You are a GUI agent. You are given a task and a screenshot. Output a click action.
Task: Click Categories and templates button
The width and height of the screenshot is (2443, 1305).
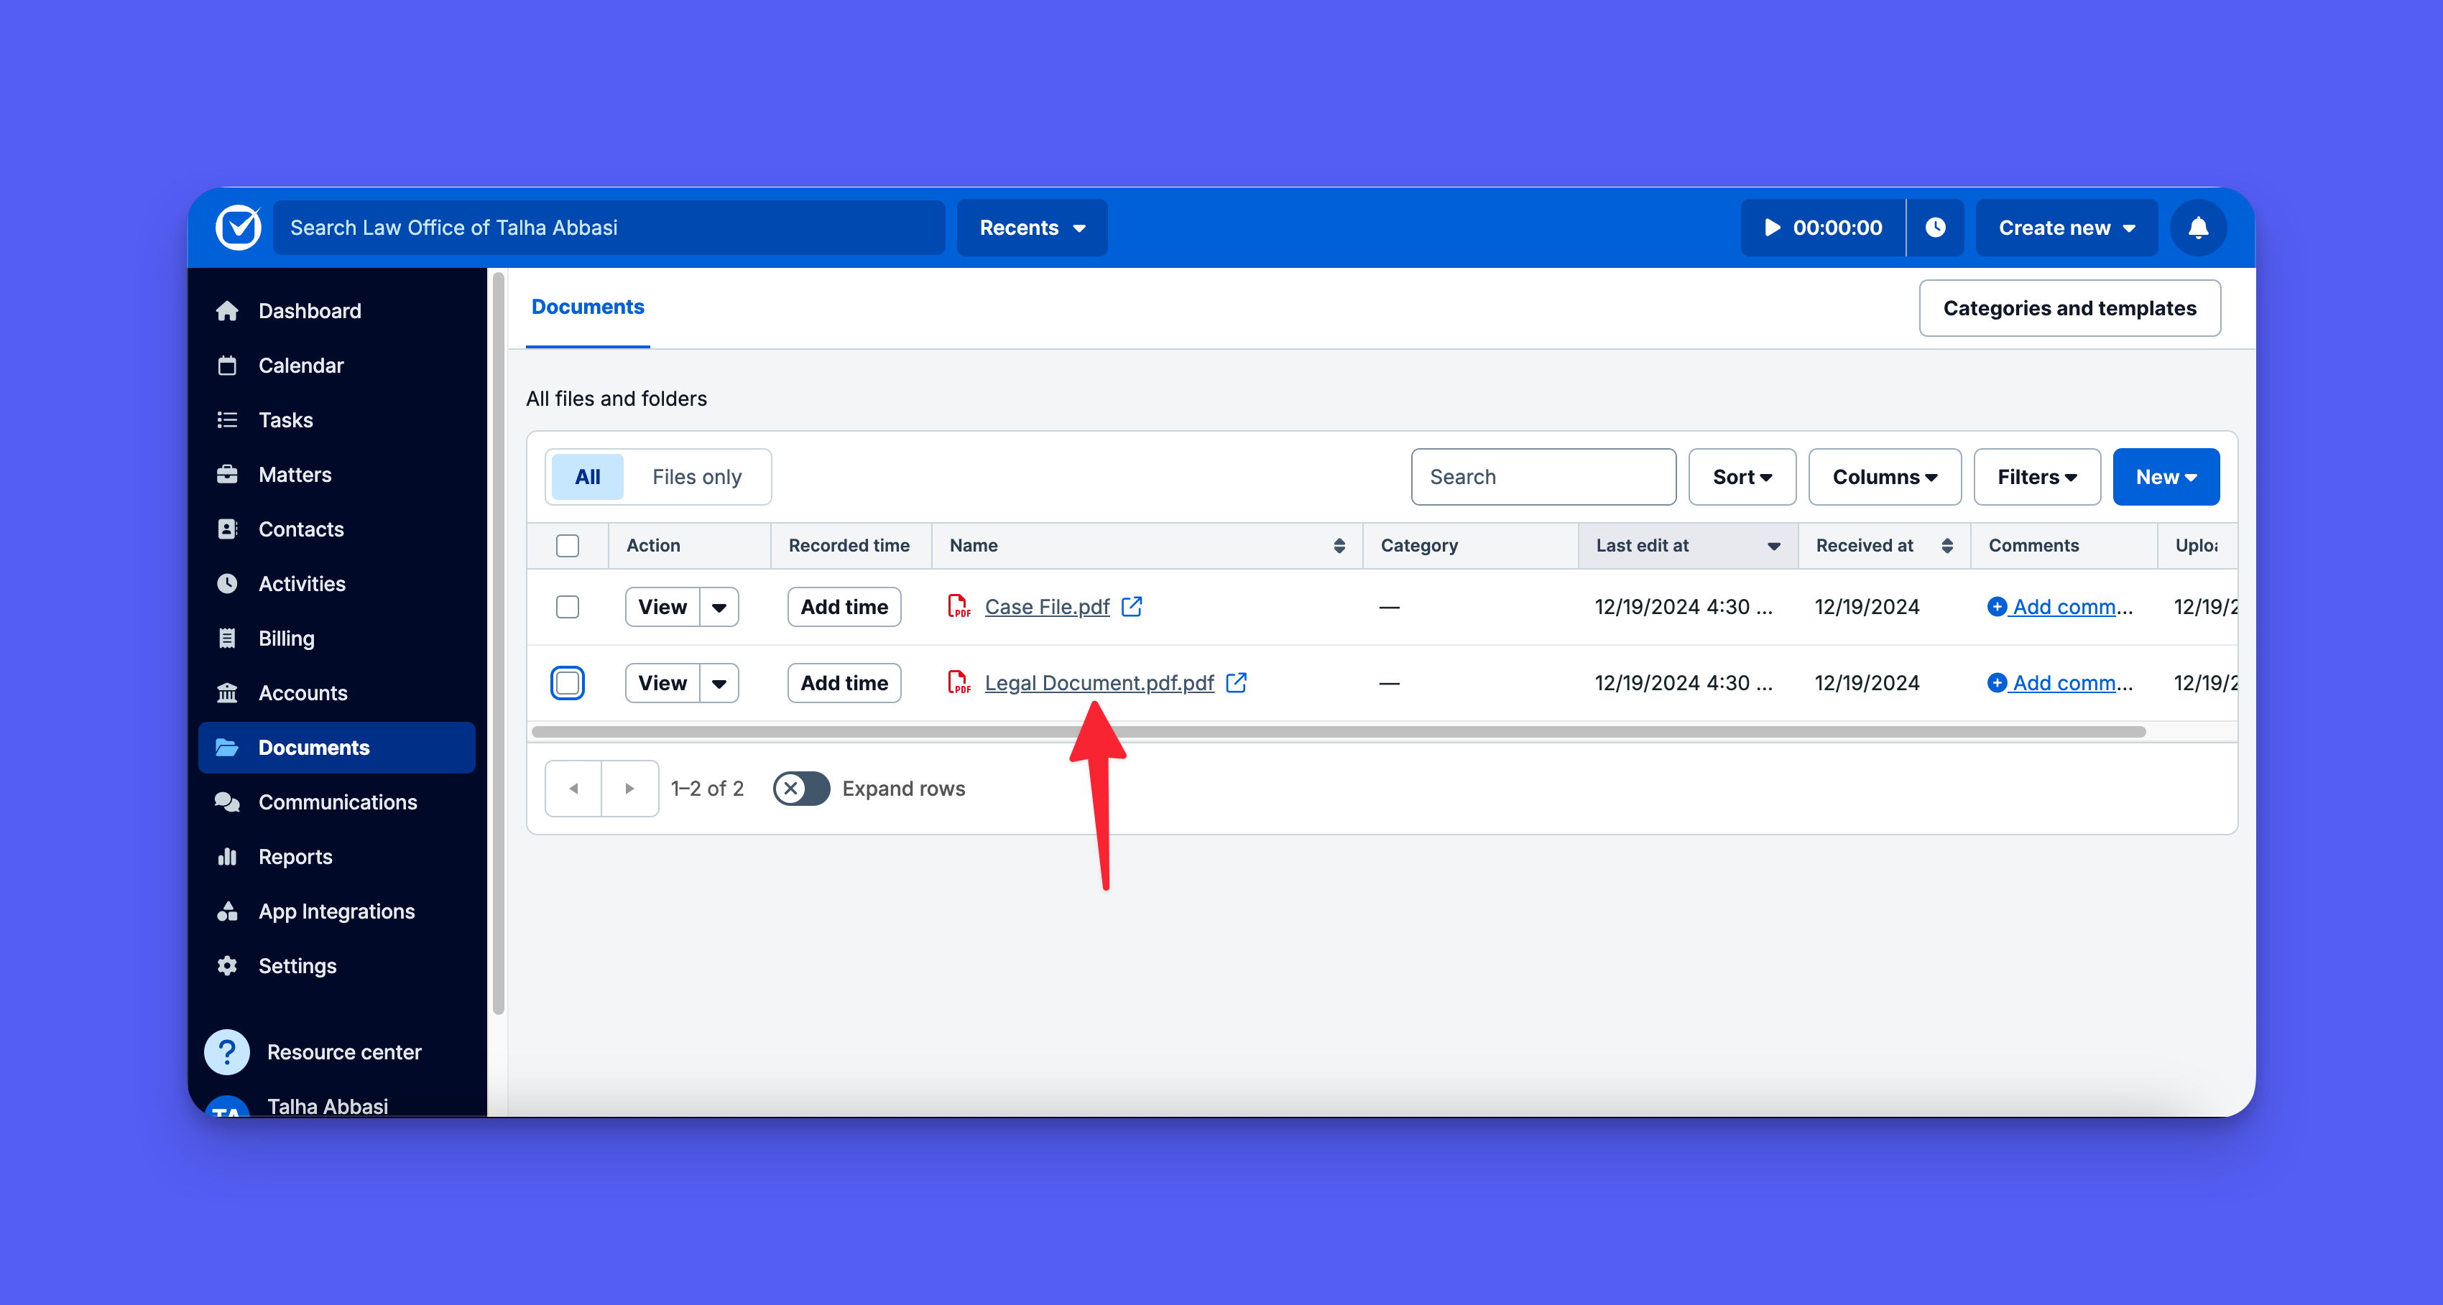tap(2069, 308)
